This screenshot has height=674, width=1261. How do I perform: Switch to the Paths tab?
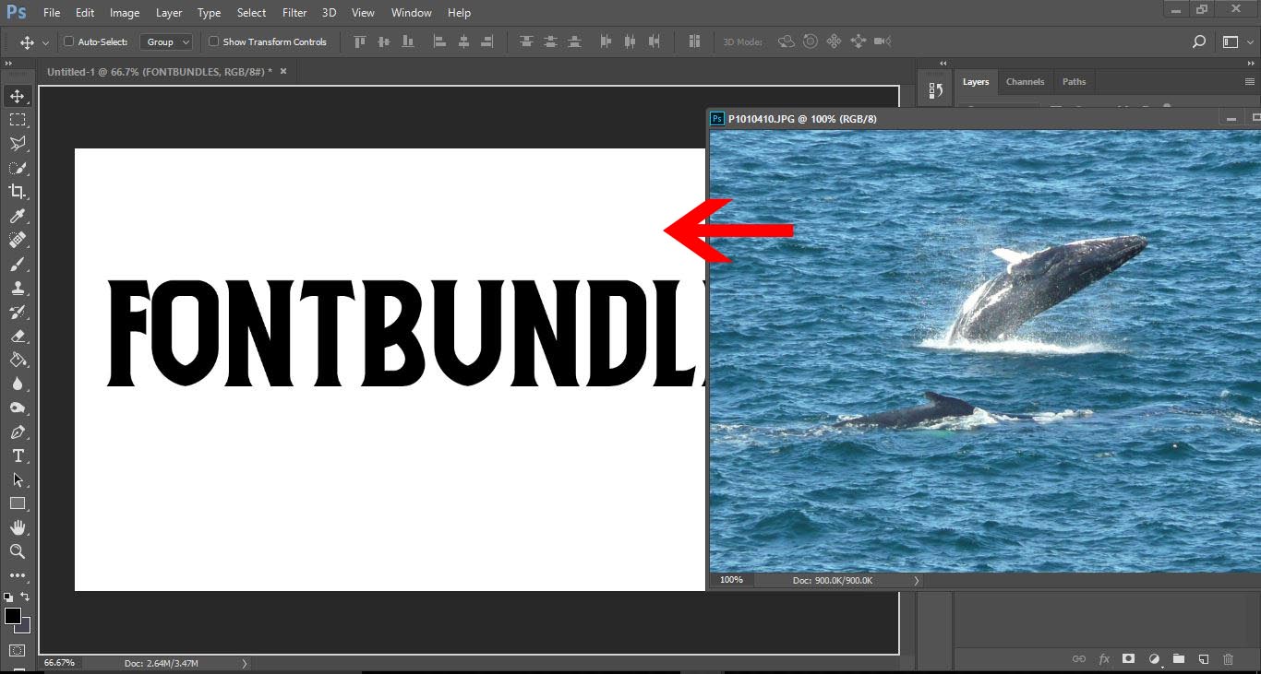click(1074, 82)
